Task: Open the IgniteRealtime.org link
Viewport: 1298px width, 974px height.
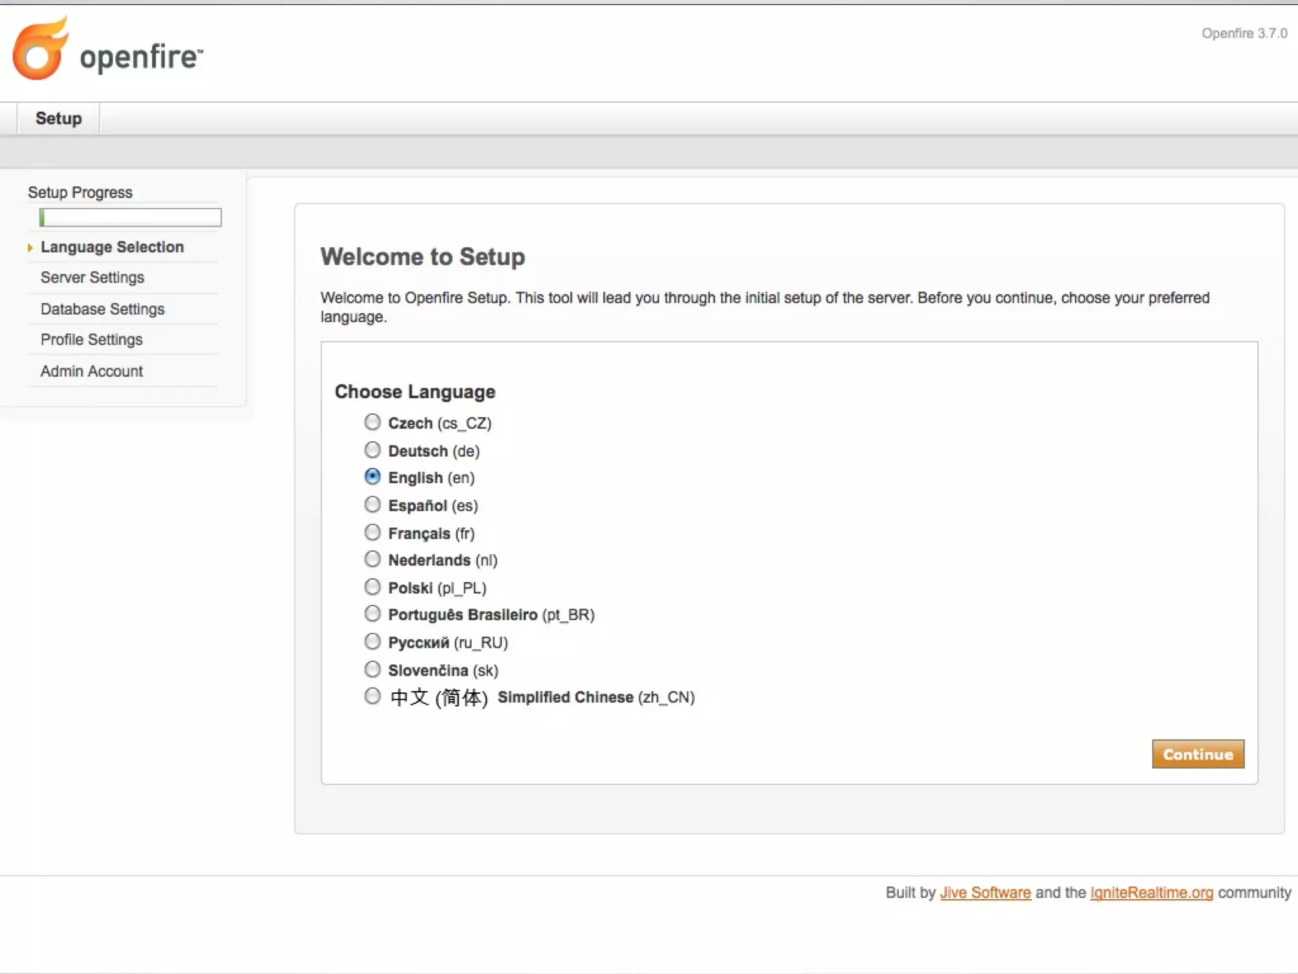Action: [1151, 893]
